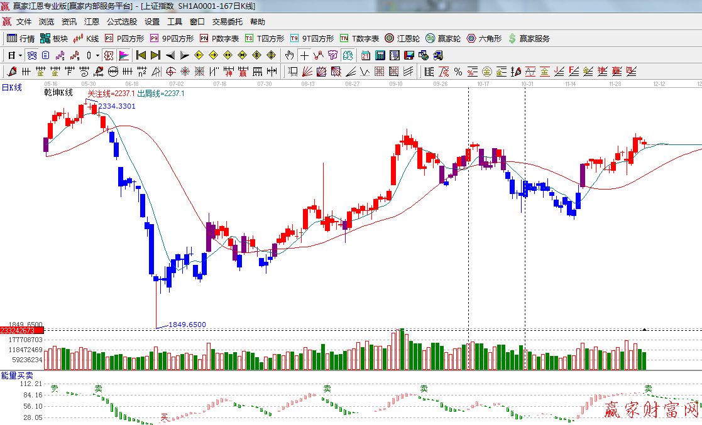Open the 公式选股 menu
The height and width of the screenshot is (425, 702).
click(121, 21)
